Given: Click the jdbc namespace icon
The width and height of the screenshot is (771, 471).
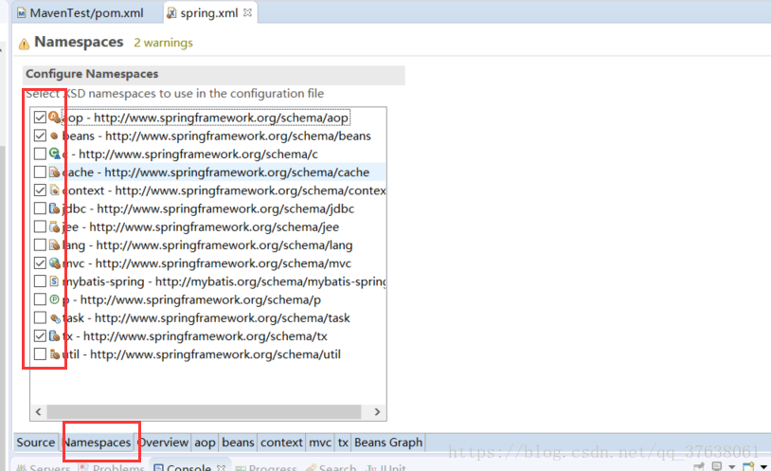Looking at the screenshot, I should pos(55,208).
